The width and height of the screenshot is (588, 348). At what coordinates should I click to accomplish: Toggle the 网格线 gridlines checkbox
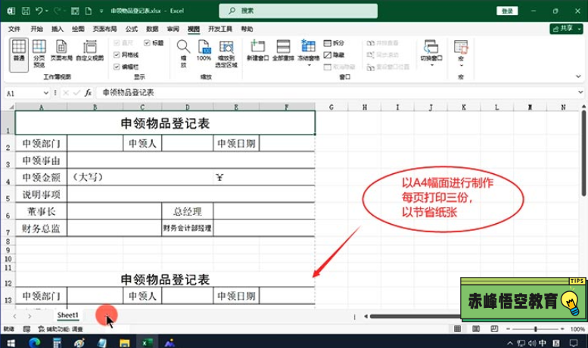(116, 55)
